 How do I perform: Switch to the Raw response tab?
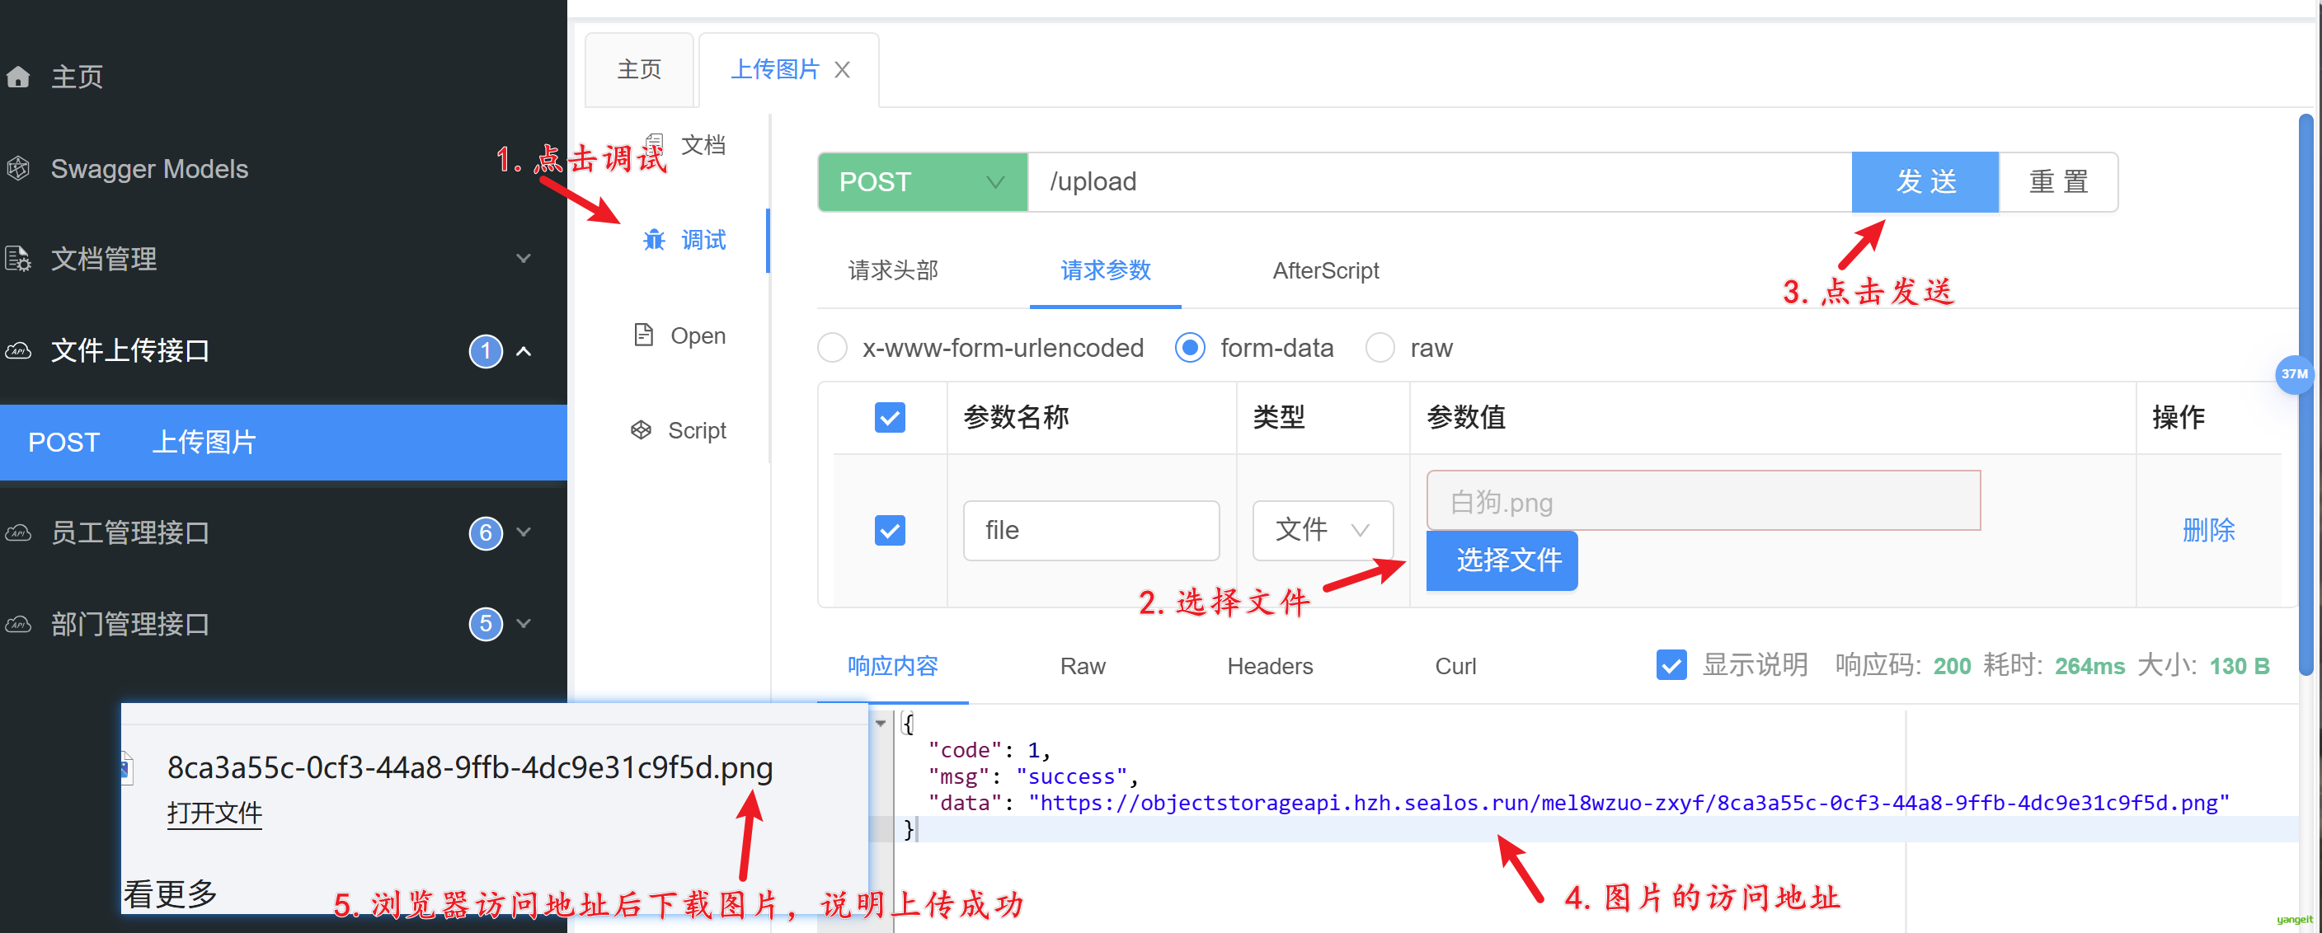click(x=1083, y=667)
